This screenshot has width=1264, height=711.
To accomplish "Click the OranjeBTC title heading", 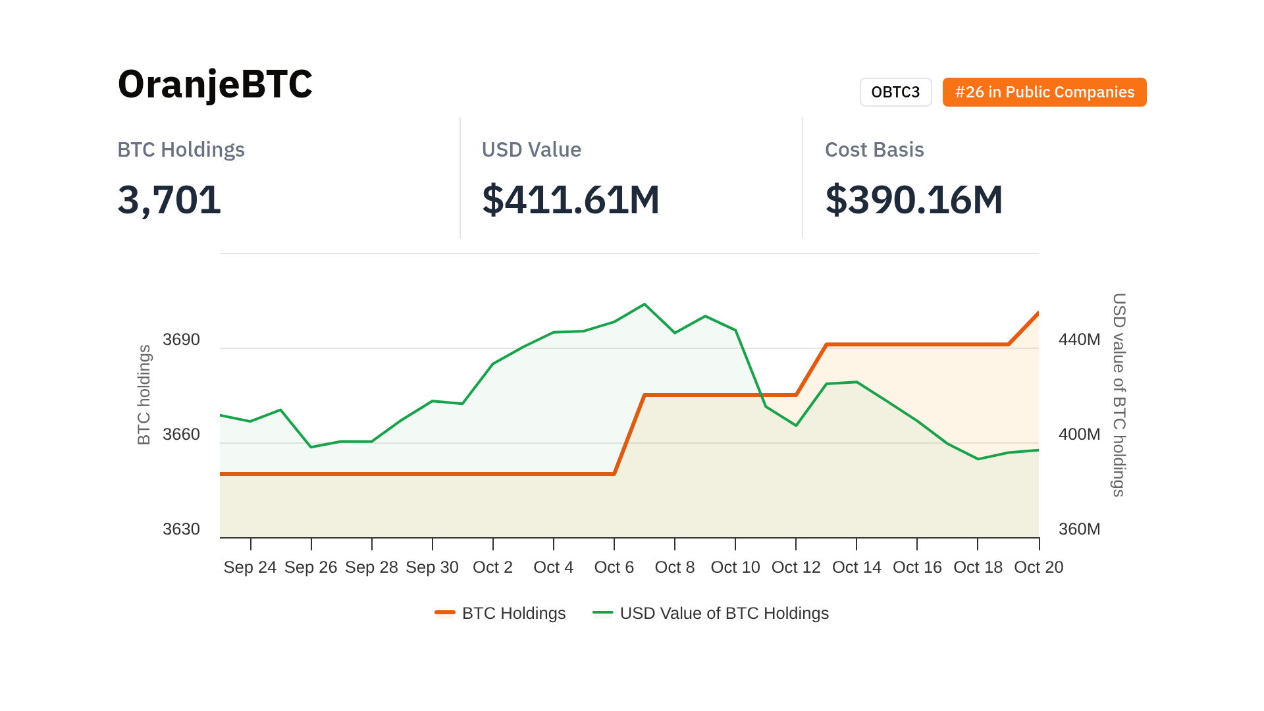I will 215,84.
